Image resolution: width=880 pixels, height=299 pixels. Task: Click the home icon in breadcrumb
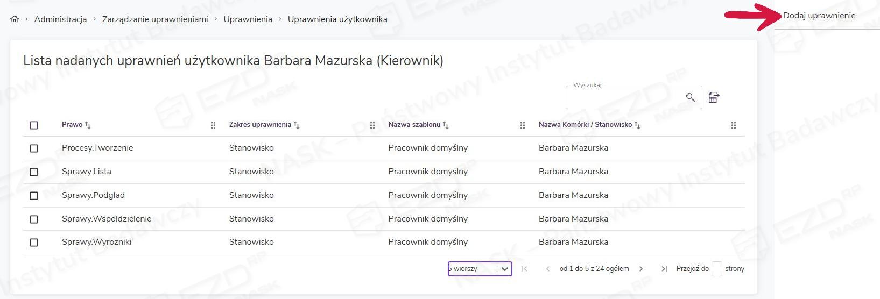[15, 19]
